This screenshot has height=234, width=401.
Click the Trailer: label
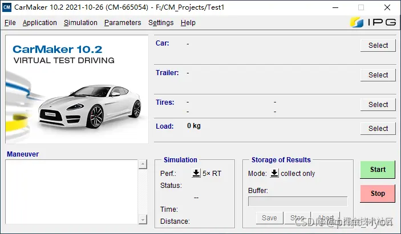pyautogui.click(x=167, y=73)
